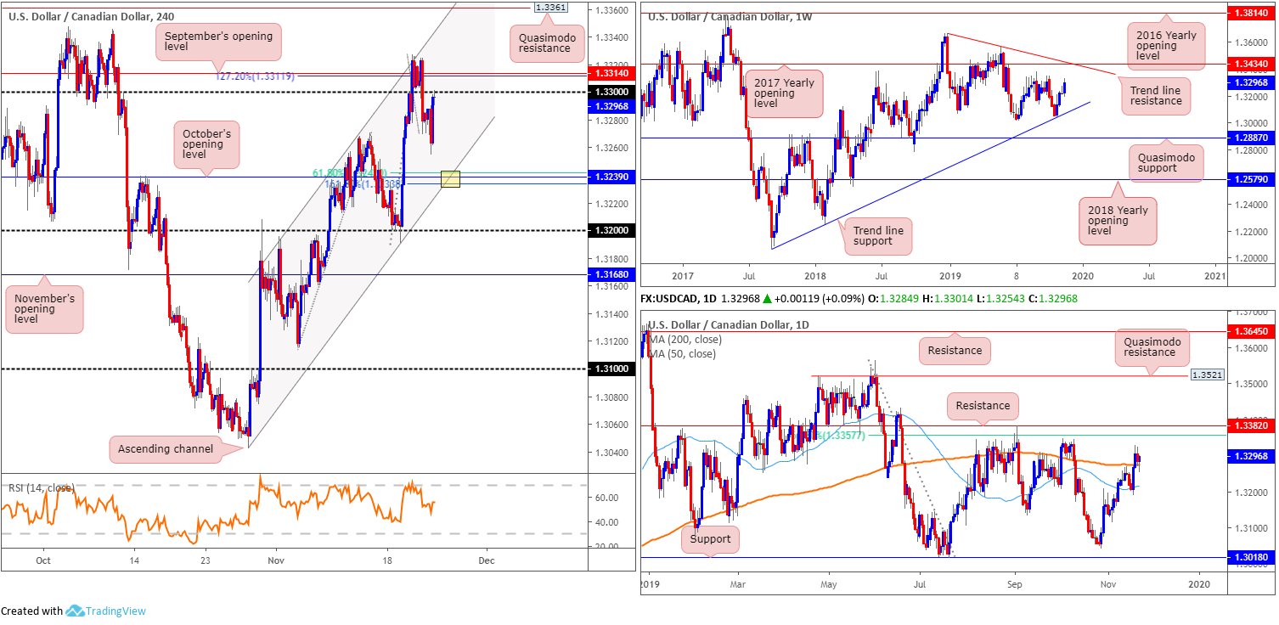The image size is (1279, 625).
Task: Click the 2021 label on weekly axis
Action: (1214, 275)
